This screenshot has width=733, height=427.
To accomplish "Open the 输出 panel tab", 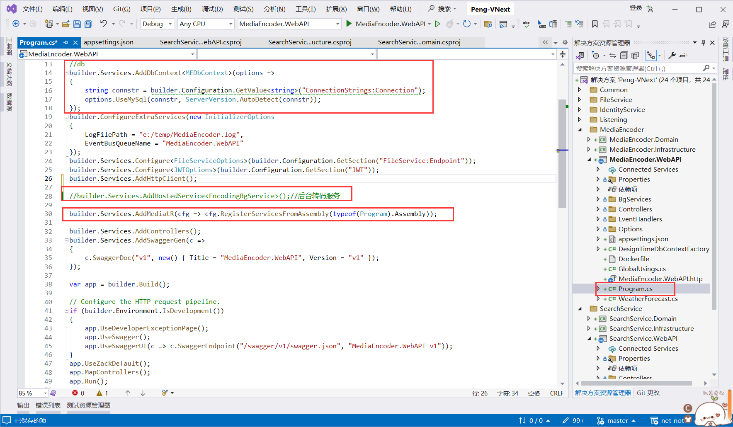I will pyautogui.click(x=23, y=405).
